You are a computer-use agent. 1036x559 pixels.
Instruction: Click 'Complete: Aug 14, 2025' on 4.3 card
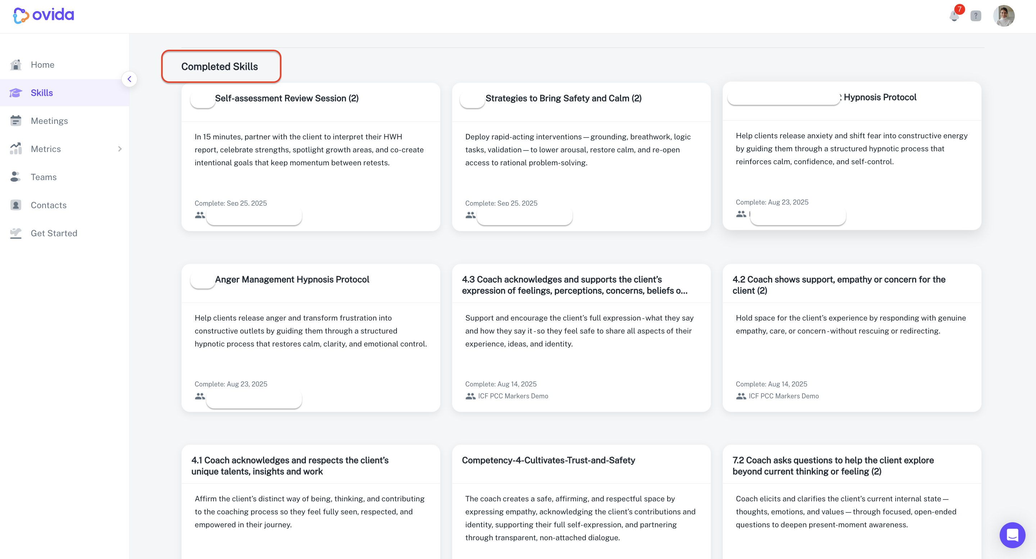(x=501, y=384)
